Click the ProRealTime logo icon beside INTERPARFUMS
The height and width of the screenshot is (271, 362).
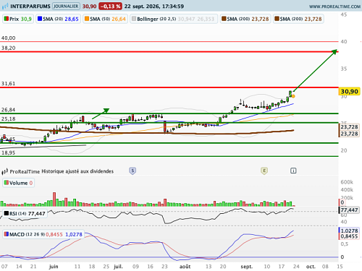[5, 6]
